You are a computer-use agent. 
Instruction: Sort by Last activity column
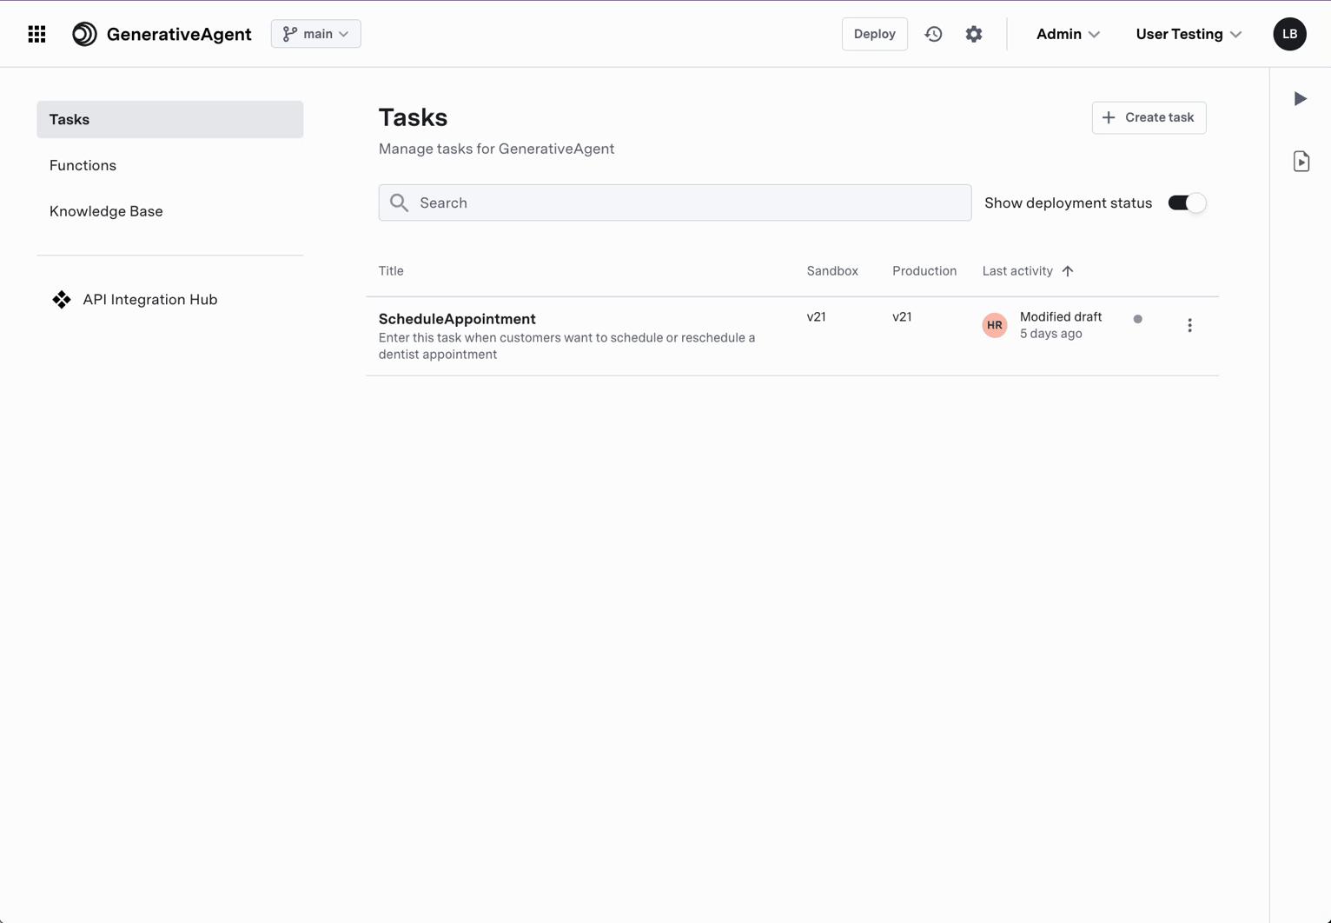click(1027, 270)
